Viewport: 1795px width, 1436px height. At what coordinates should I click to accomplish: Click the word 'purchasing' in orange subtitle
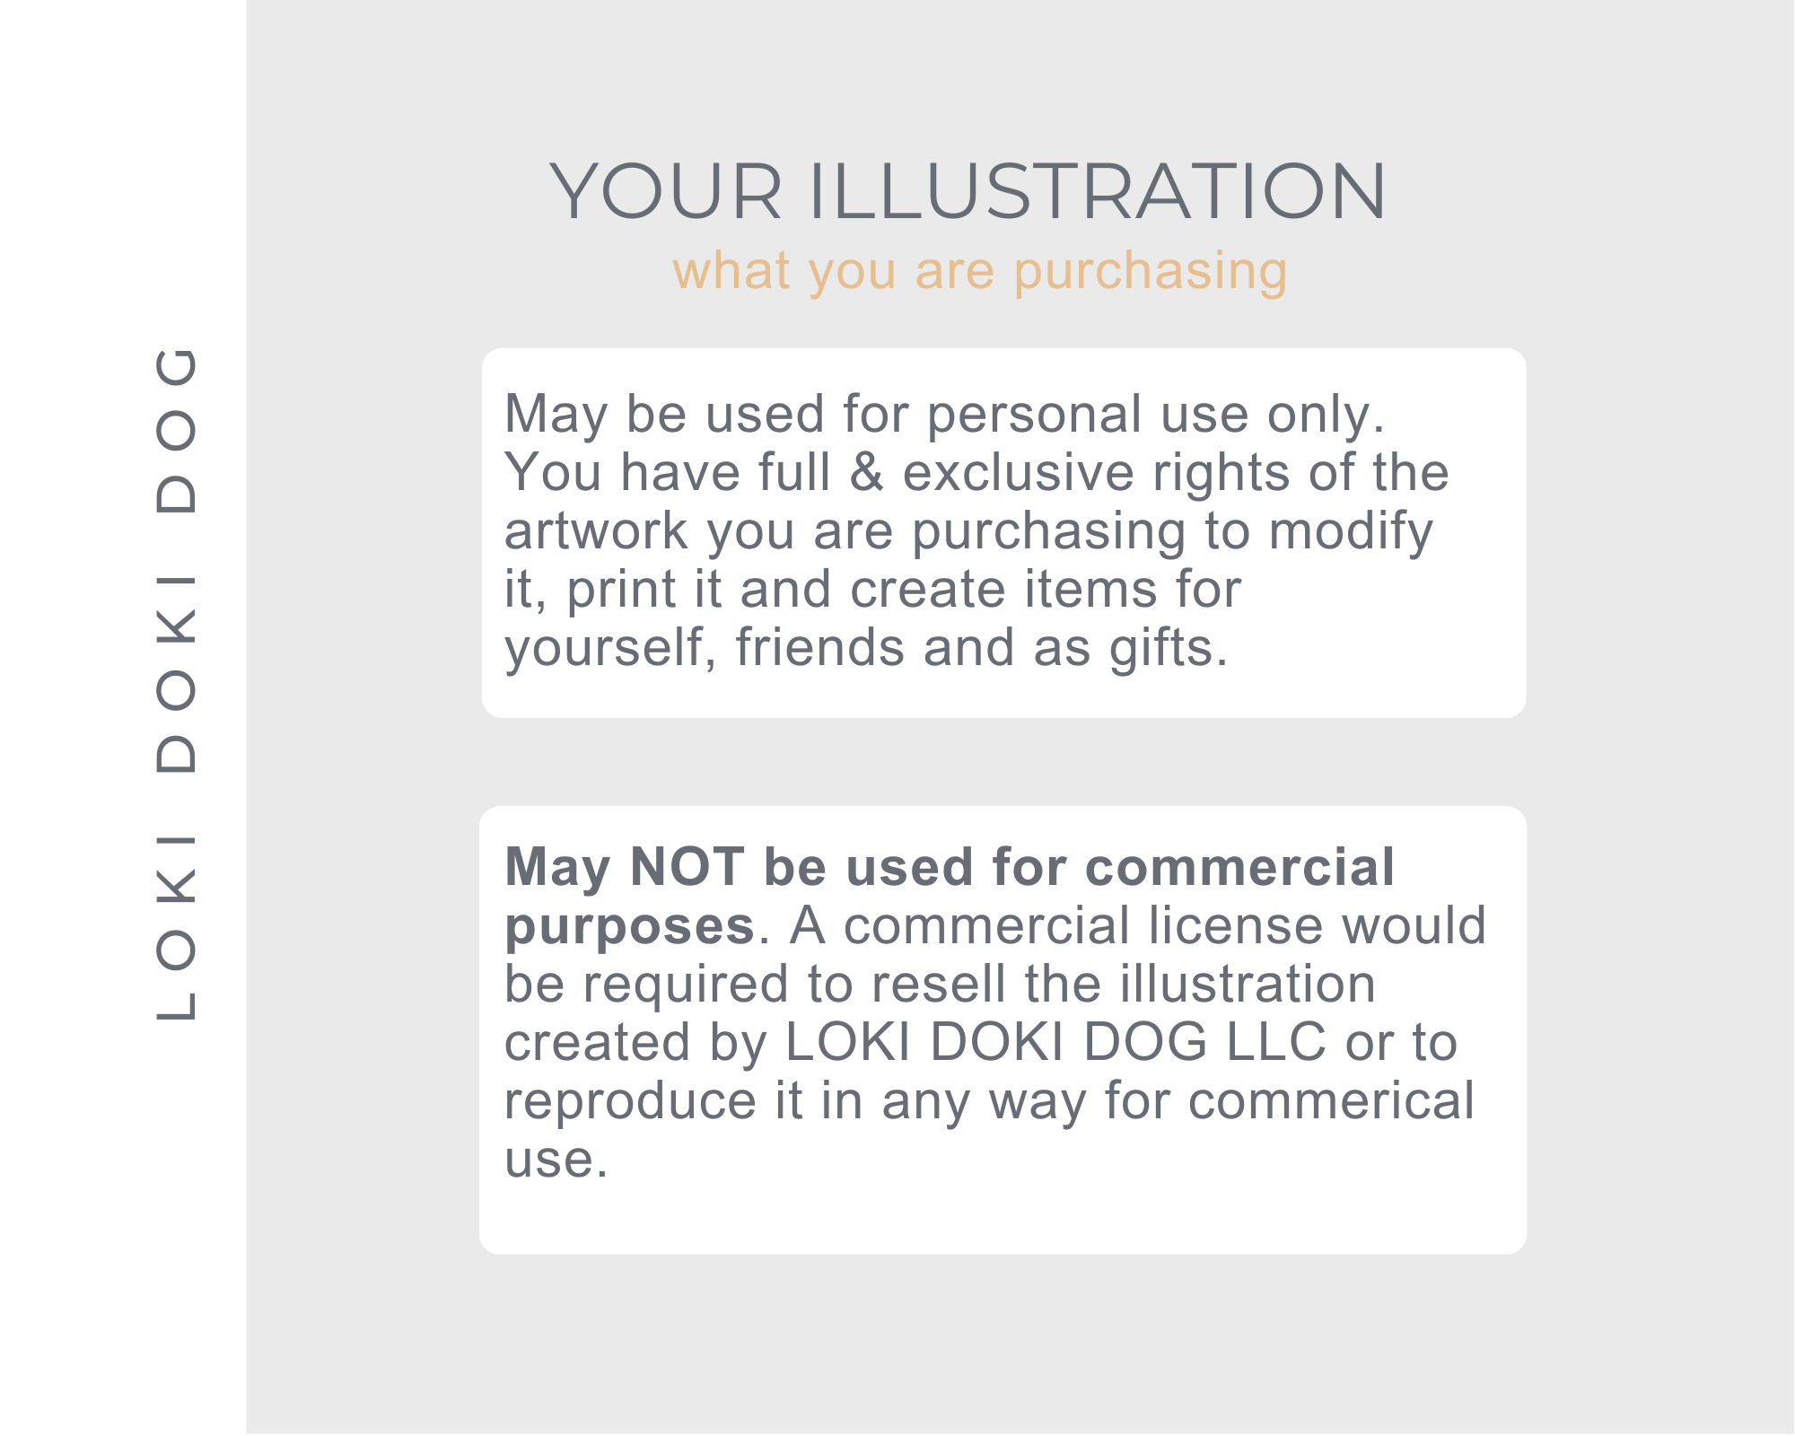(1151, 272)
